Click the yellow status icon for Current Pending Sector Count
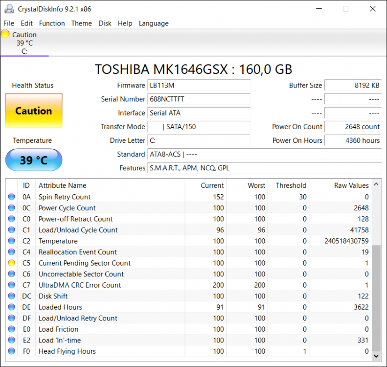The width and height of the screenshot is (387, 367). pyautogui.click(x=12, y=263)
